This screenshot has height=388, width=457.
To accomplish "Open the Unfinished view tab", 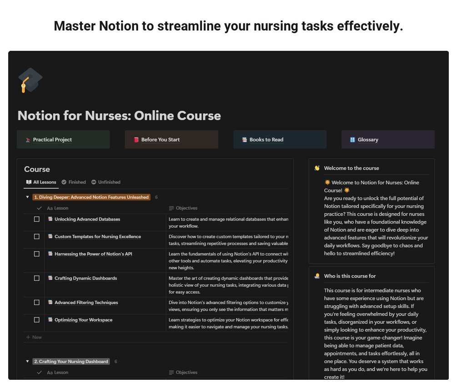I will (x=106, y=182).
